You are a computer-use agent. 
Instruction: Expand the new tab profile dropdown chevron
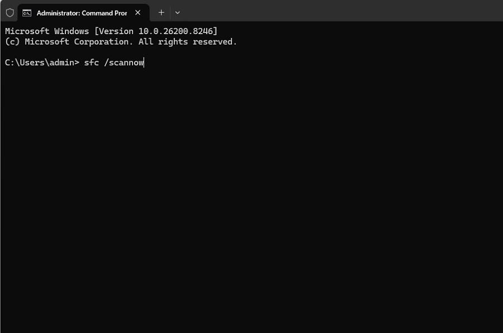pyautogui.click(x=178, y=12)
